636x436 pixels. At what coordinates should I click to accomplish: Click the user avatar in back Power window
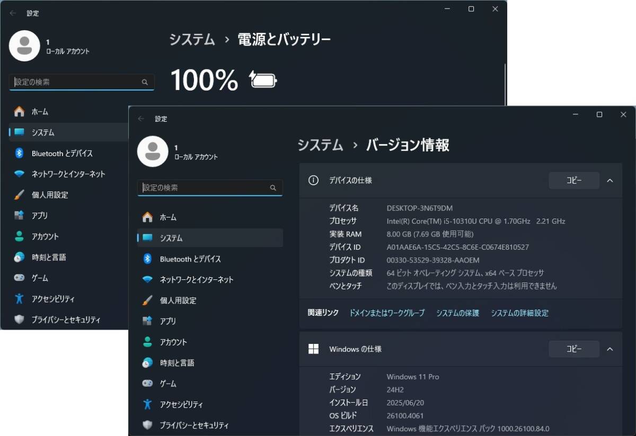[x=24, y=46]
